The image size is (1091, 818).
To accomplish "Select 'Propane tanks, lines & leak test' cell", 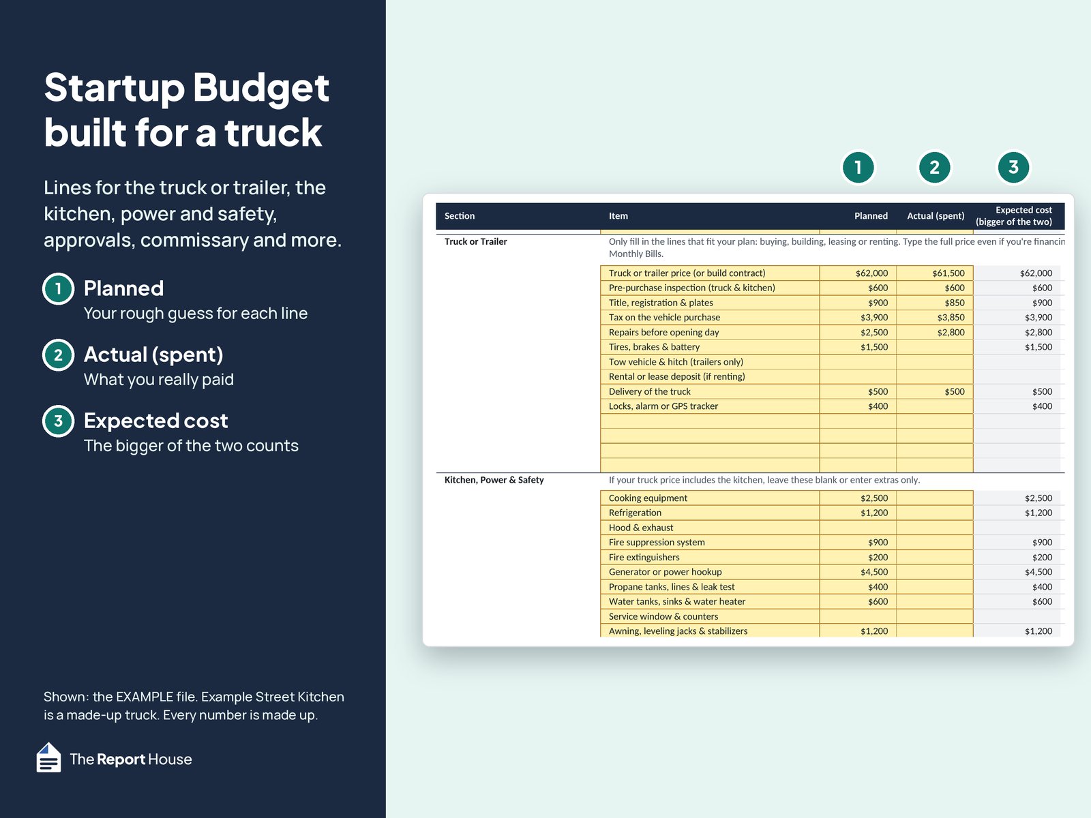I will click(710, 587).
